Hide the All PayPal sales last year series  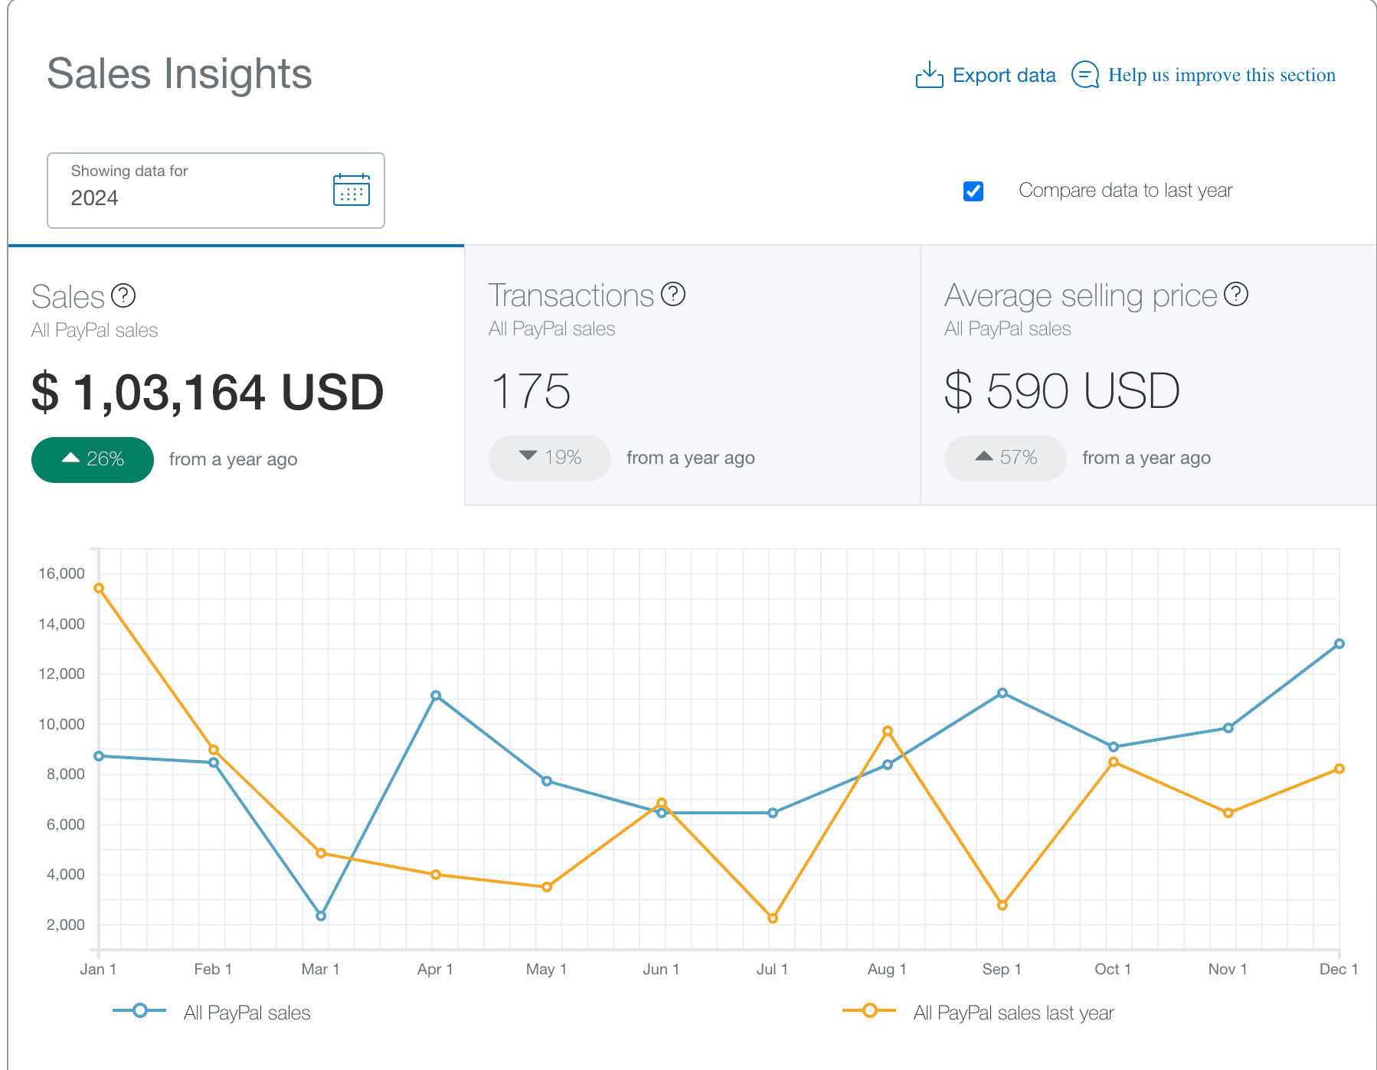[x=1014, y=1012]
